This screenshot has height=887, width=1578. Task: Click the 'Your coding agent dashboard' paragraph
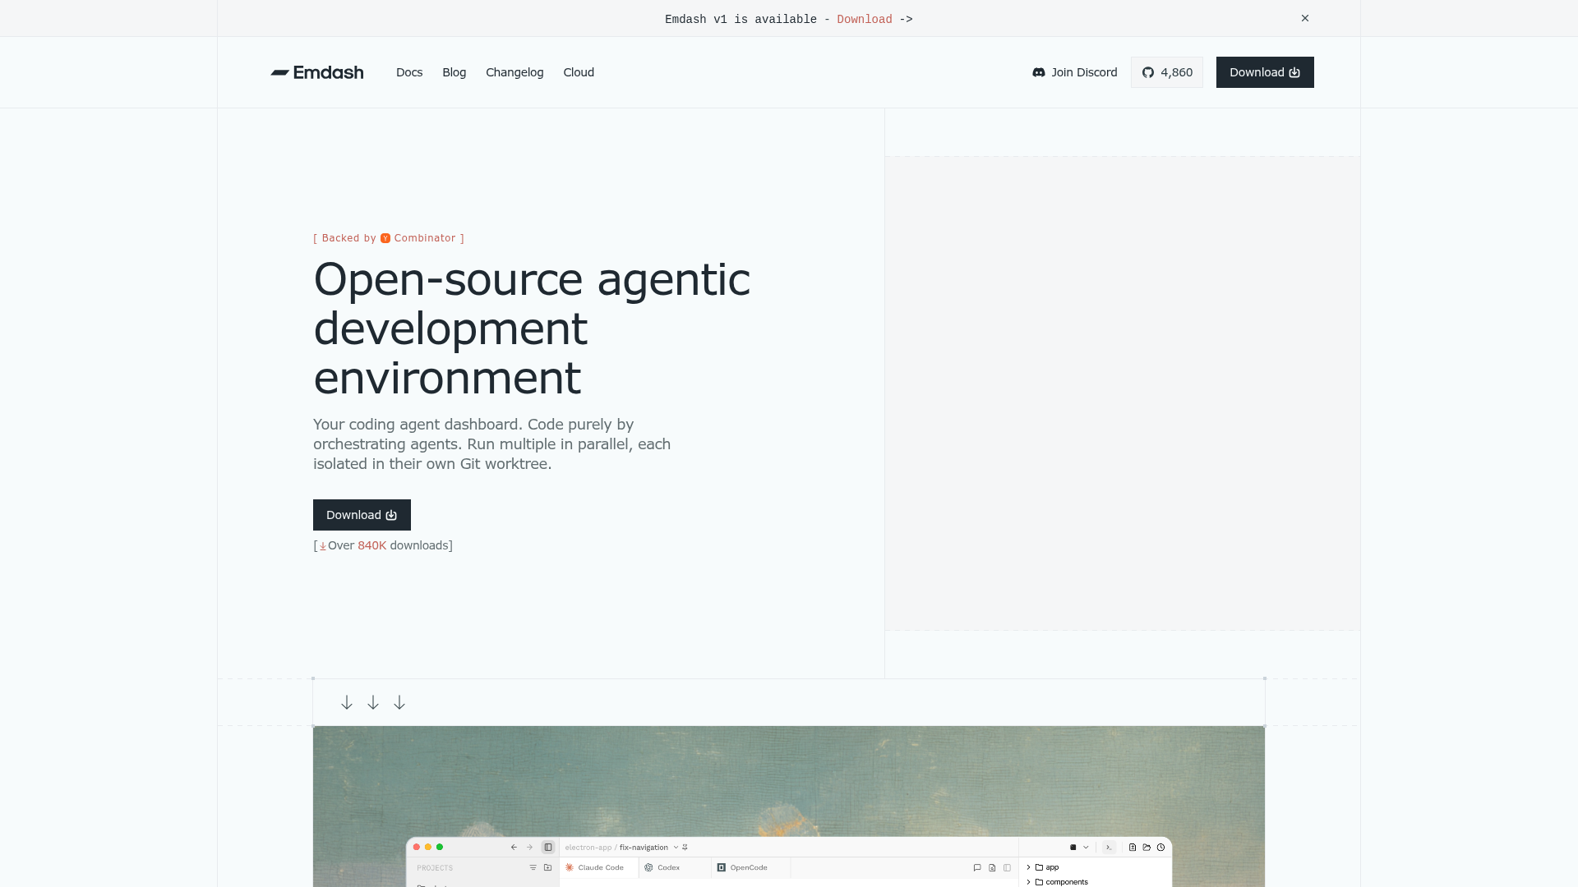click(x=491, y=444)
